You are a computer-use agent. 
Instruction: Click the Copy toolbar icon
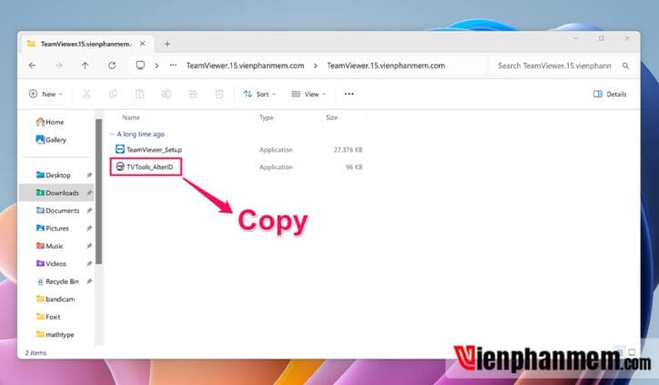click(113, 94)
